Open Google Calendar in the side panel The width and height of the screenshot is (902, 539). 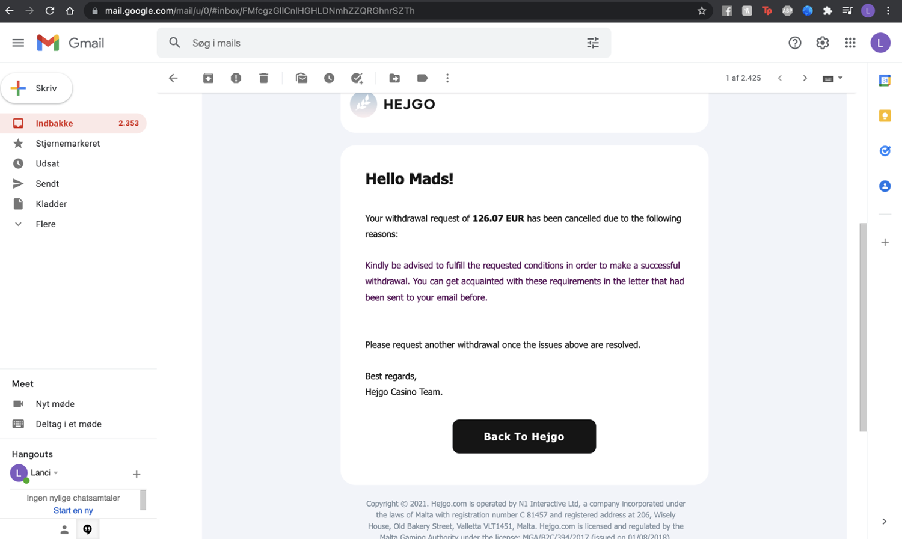[x=885, y=81]
